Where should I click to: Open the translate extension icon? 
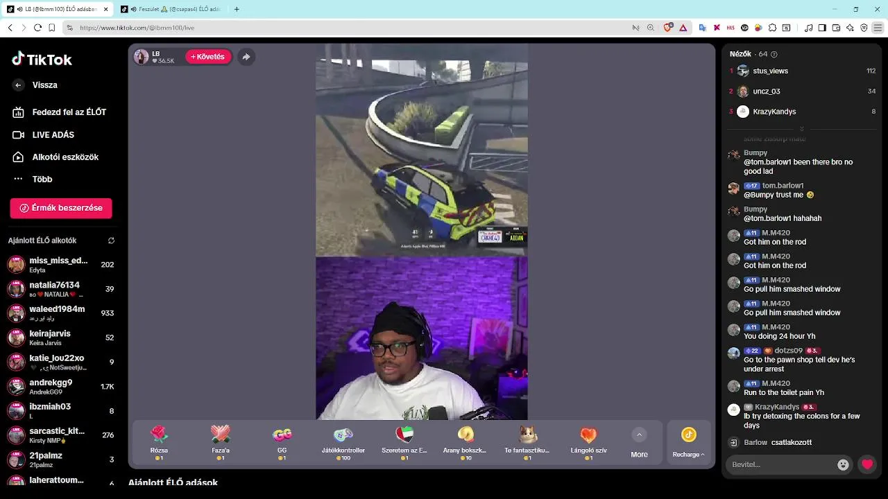(x=702, y=28)
